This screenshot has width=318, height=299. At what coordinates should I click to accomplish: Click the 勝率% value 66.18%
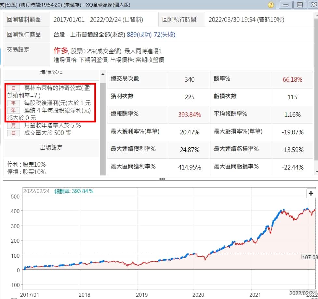pyautogui.click(x=292, y=79)
